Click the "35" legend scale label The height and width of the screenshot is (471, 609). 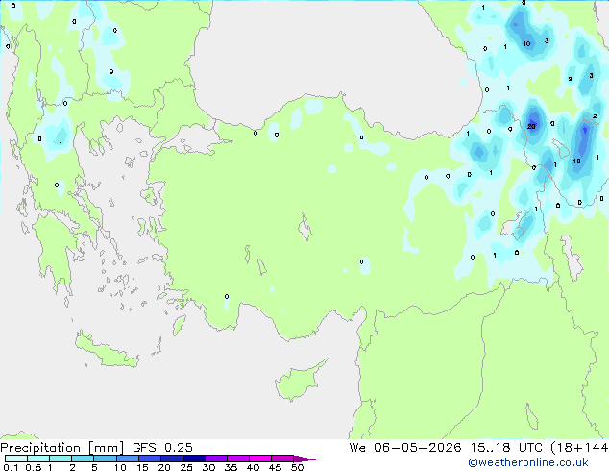pyautogui.click(x=231, y=467)
